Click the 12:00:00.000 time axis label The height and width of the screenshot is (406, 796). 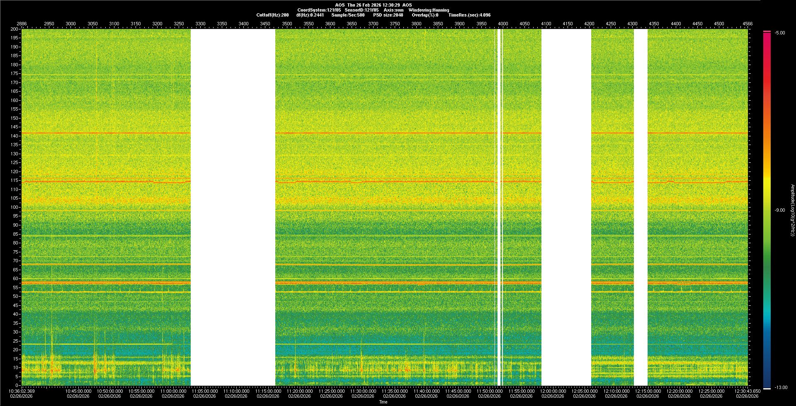click(553, 391)
